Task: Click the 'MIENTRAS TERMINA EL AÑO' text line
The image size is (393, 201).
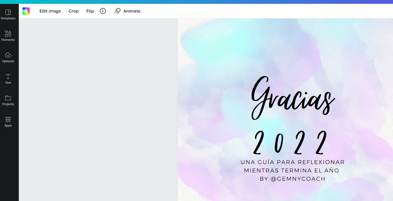Action: (292, 171)
